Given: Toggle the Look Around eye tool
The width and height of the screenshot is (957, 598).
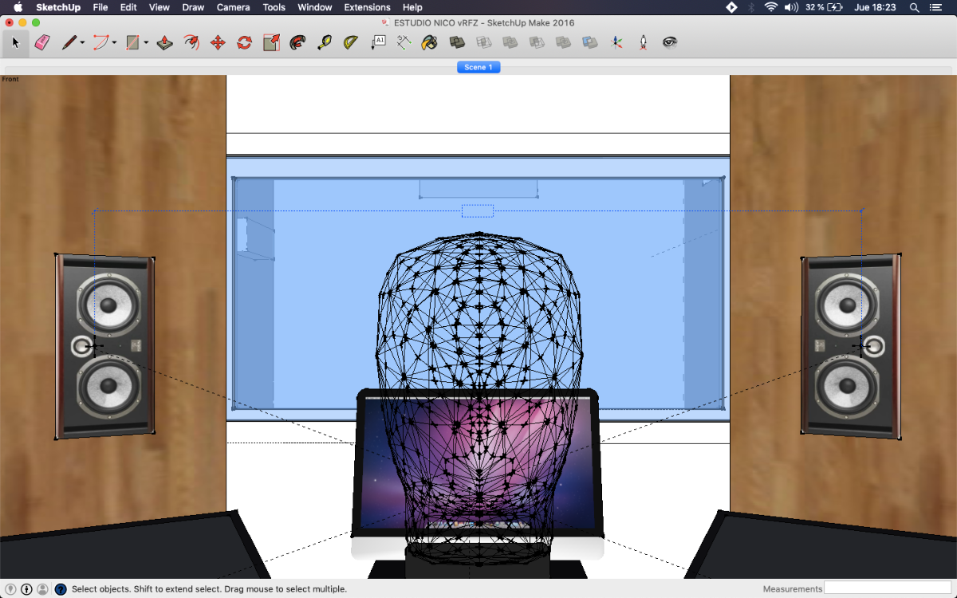Looking at the screenshot, I should pos(670,42).
